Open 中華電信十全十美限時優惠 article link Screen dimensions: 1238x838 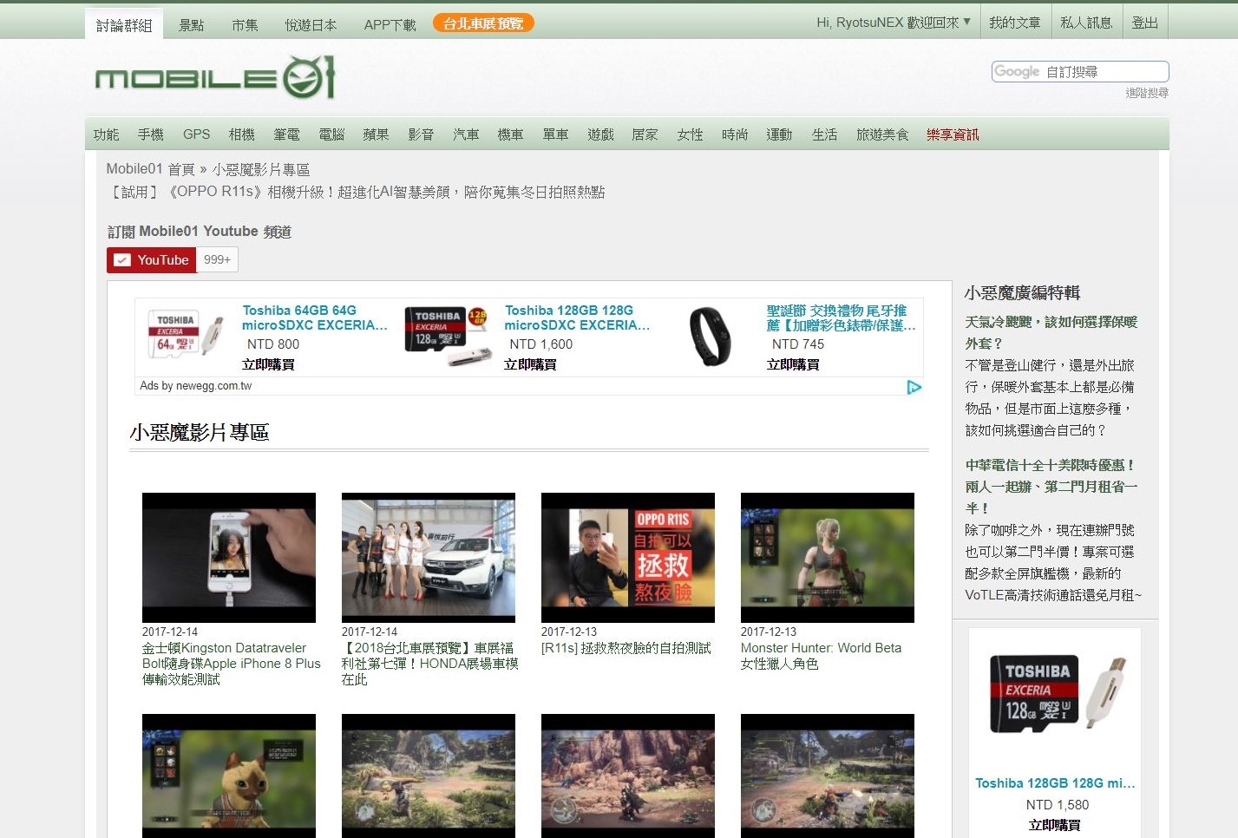tap(1051, 487)
